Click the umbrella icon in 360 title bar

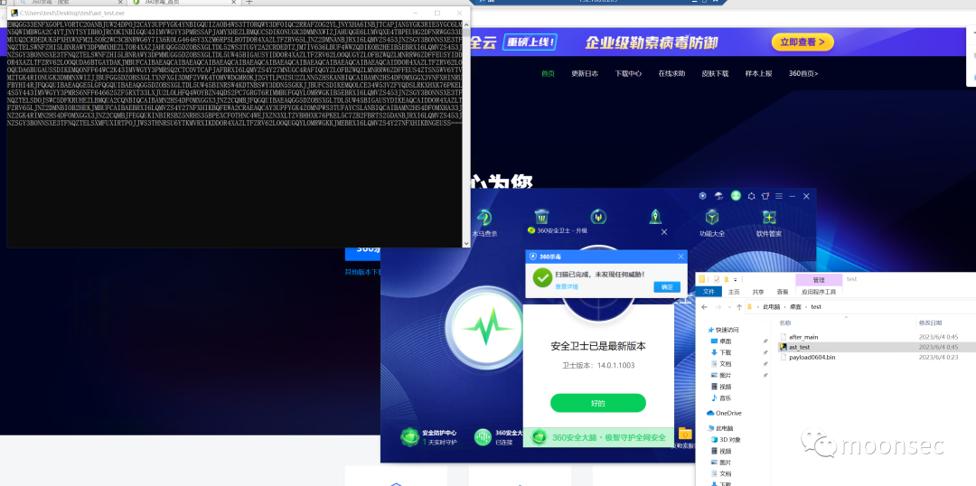point(719,195)
